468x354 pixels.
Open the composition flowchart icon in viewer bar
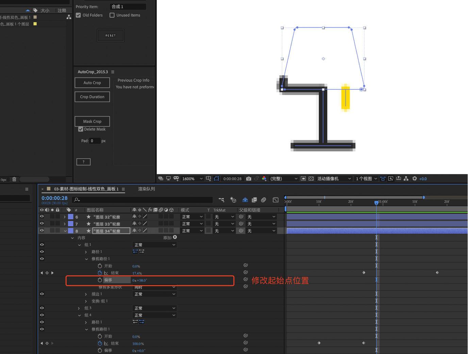tap(406, 179)
